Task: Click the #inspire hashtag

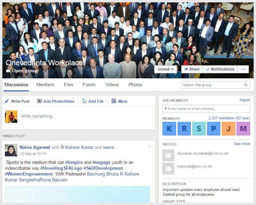Action: (74, 162)
